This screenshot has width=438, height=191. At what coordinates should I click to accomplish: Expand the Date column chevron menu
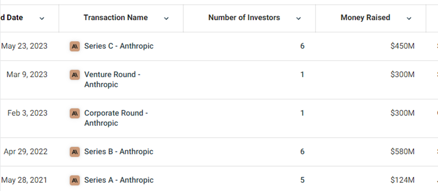(42, 18)
